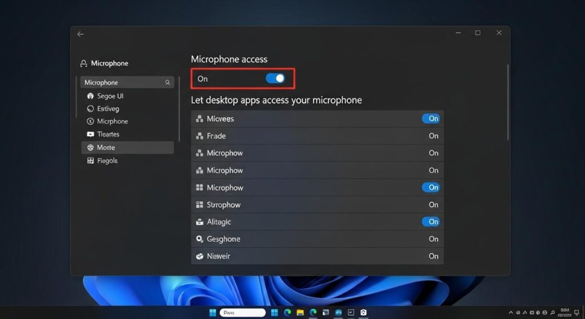Click the "Micvees" row label
585x319 pixels.
pyautogui.click(x=221, y=119)
